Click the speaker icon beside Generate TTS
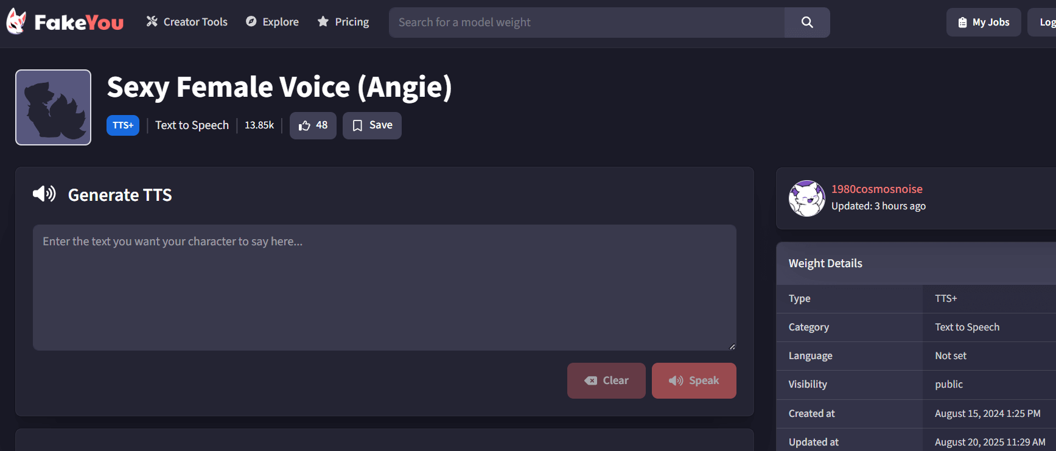Screen dimensions: 1056x451 [44, 194]
